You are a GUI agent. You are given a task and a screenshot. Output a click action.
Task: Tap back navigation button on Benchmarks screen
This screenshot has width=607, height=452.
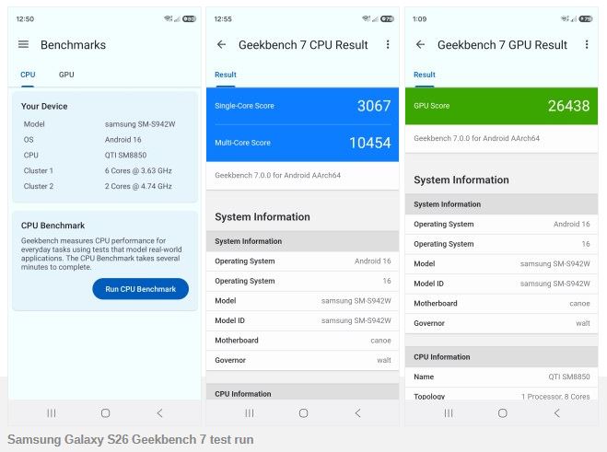pyautogui.click(x=159, y=413)
